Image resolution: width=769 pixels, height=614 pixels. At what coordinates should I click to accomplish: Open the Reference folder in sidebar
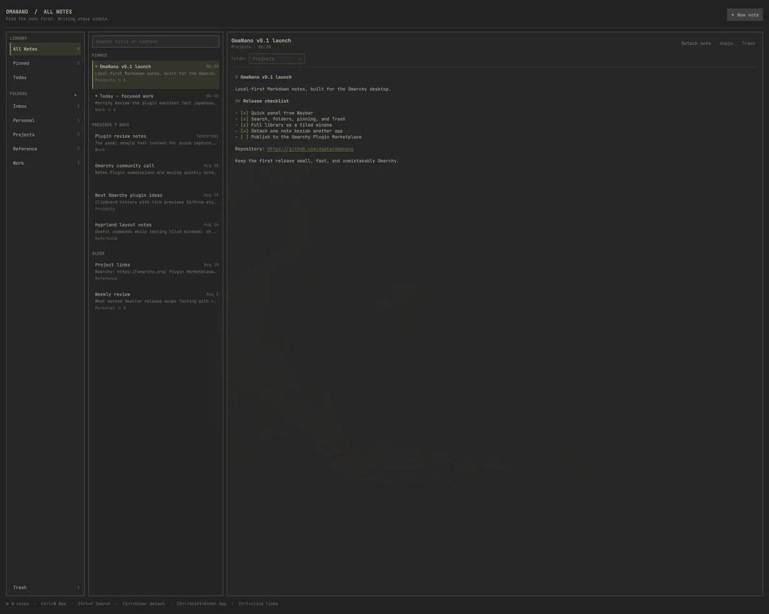[x=45, y=149]
